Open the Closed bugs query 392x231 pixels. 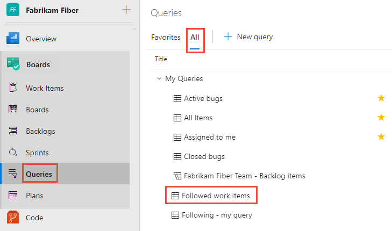[204, 156]
